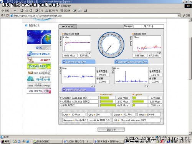
Task: Open the 기술지원 시스템 banner
Action: tap(39, 79)
